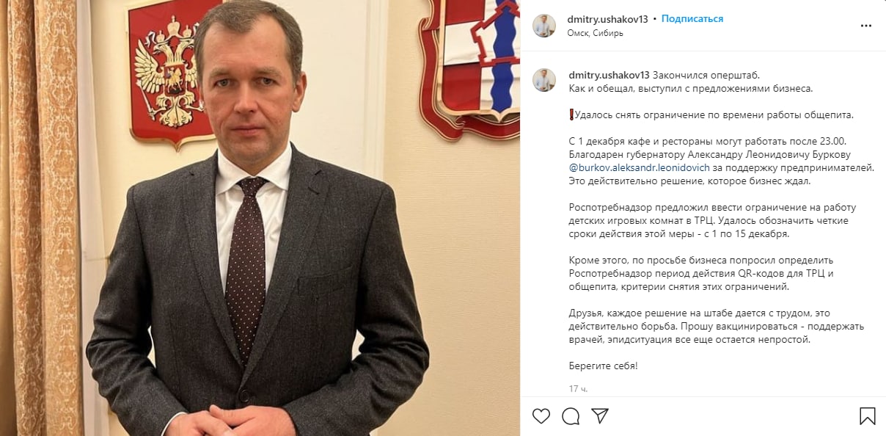Open the three-dot more options menu
886x436 pixels.
866,26
